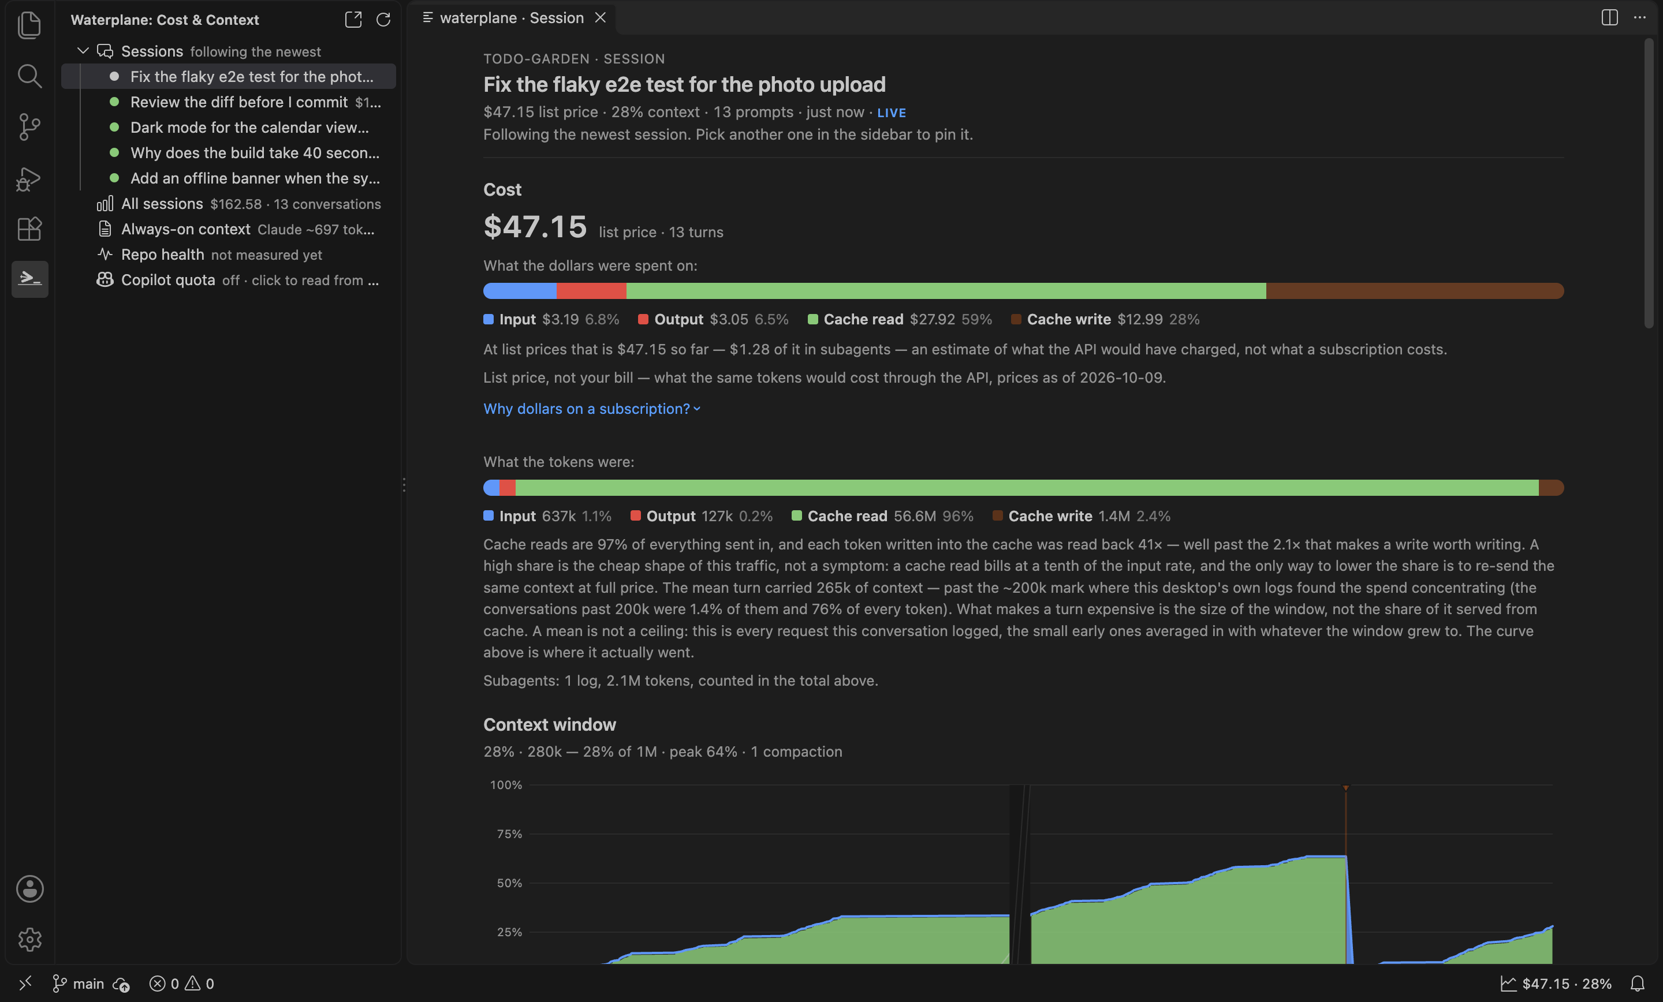Click the compaction marker on the context chart

[1345, 788]
